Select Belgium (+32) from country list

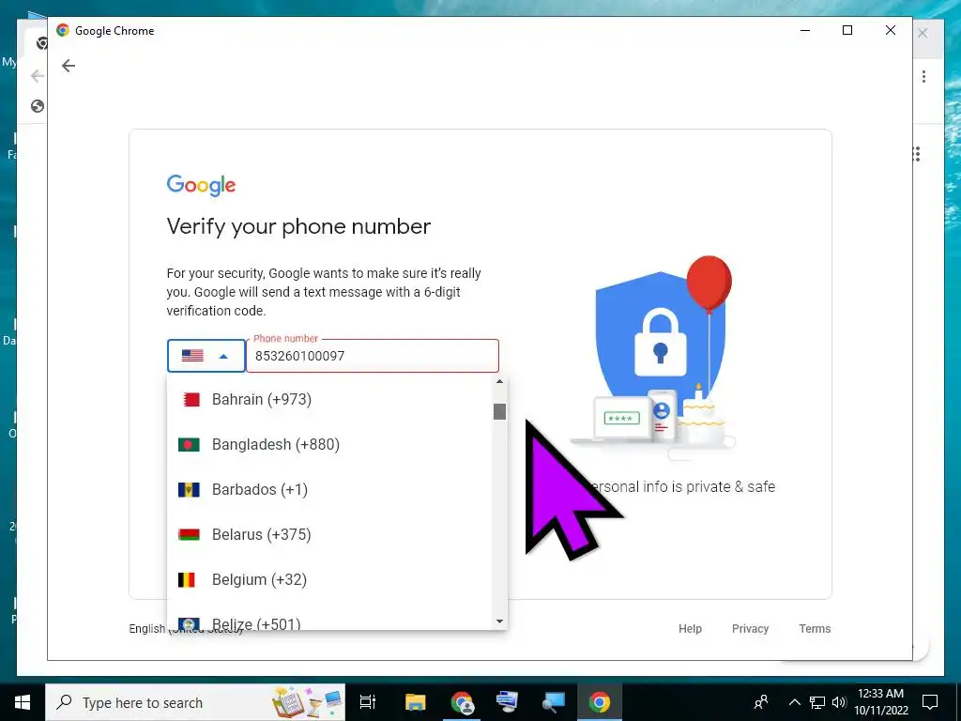point(329,579)
